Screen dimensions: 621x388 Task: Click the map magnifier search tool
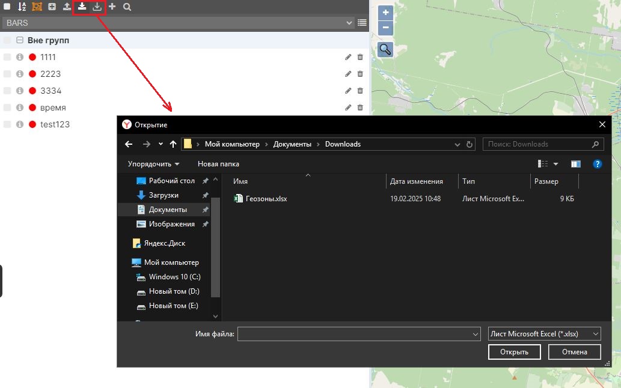pyautogui.click(x=385, y=50)
